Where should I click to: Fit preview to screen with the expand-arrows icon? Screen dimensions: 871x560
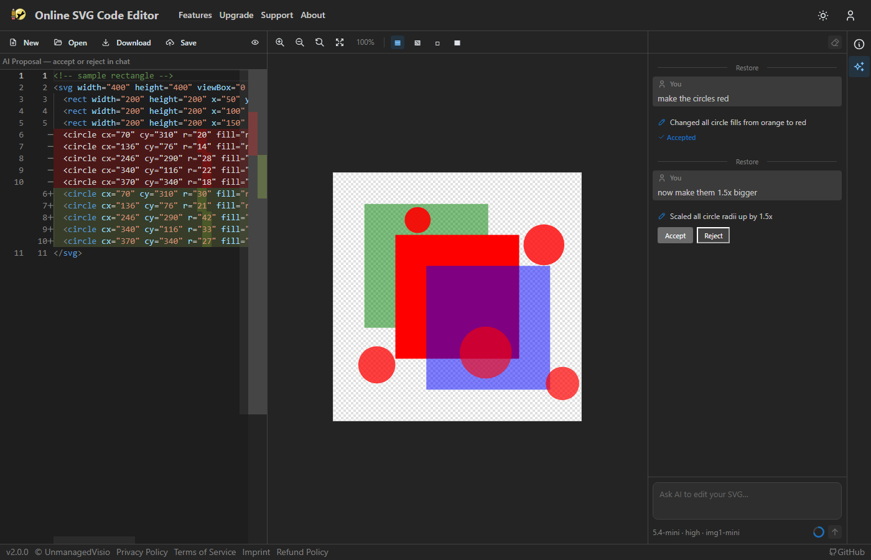pyautogui.click(x=340, y=42)
